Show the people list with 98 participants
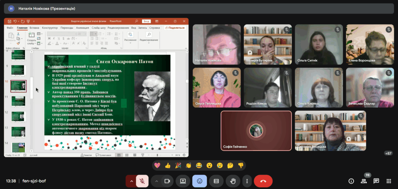 [364, 181]
